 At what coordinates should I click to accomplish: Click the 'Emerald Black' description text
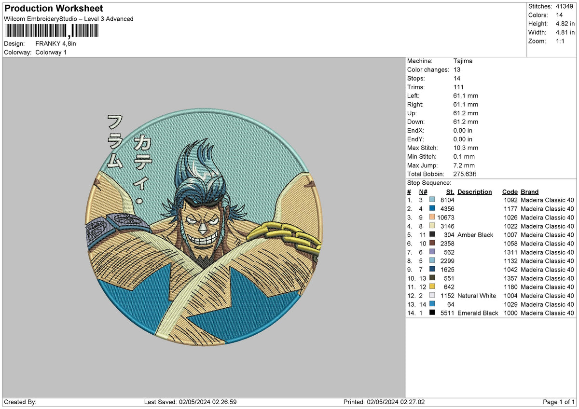478,313
